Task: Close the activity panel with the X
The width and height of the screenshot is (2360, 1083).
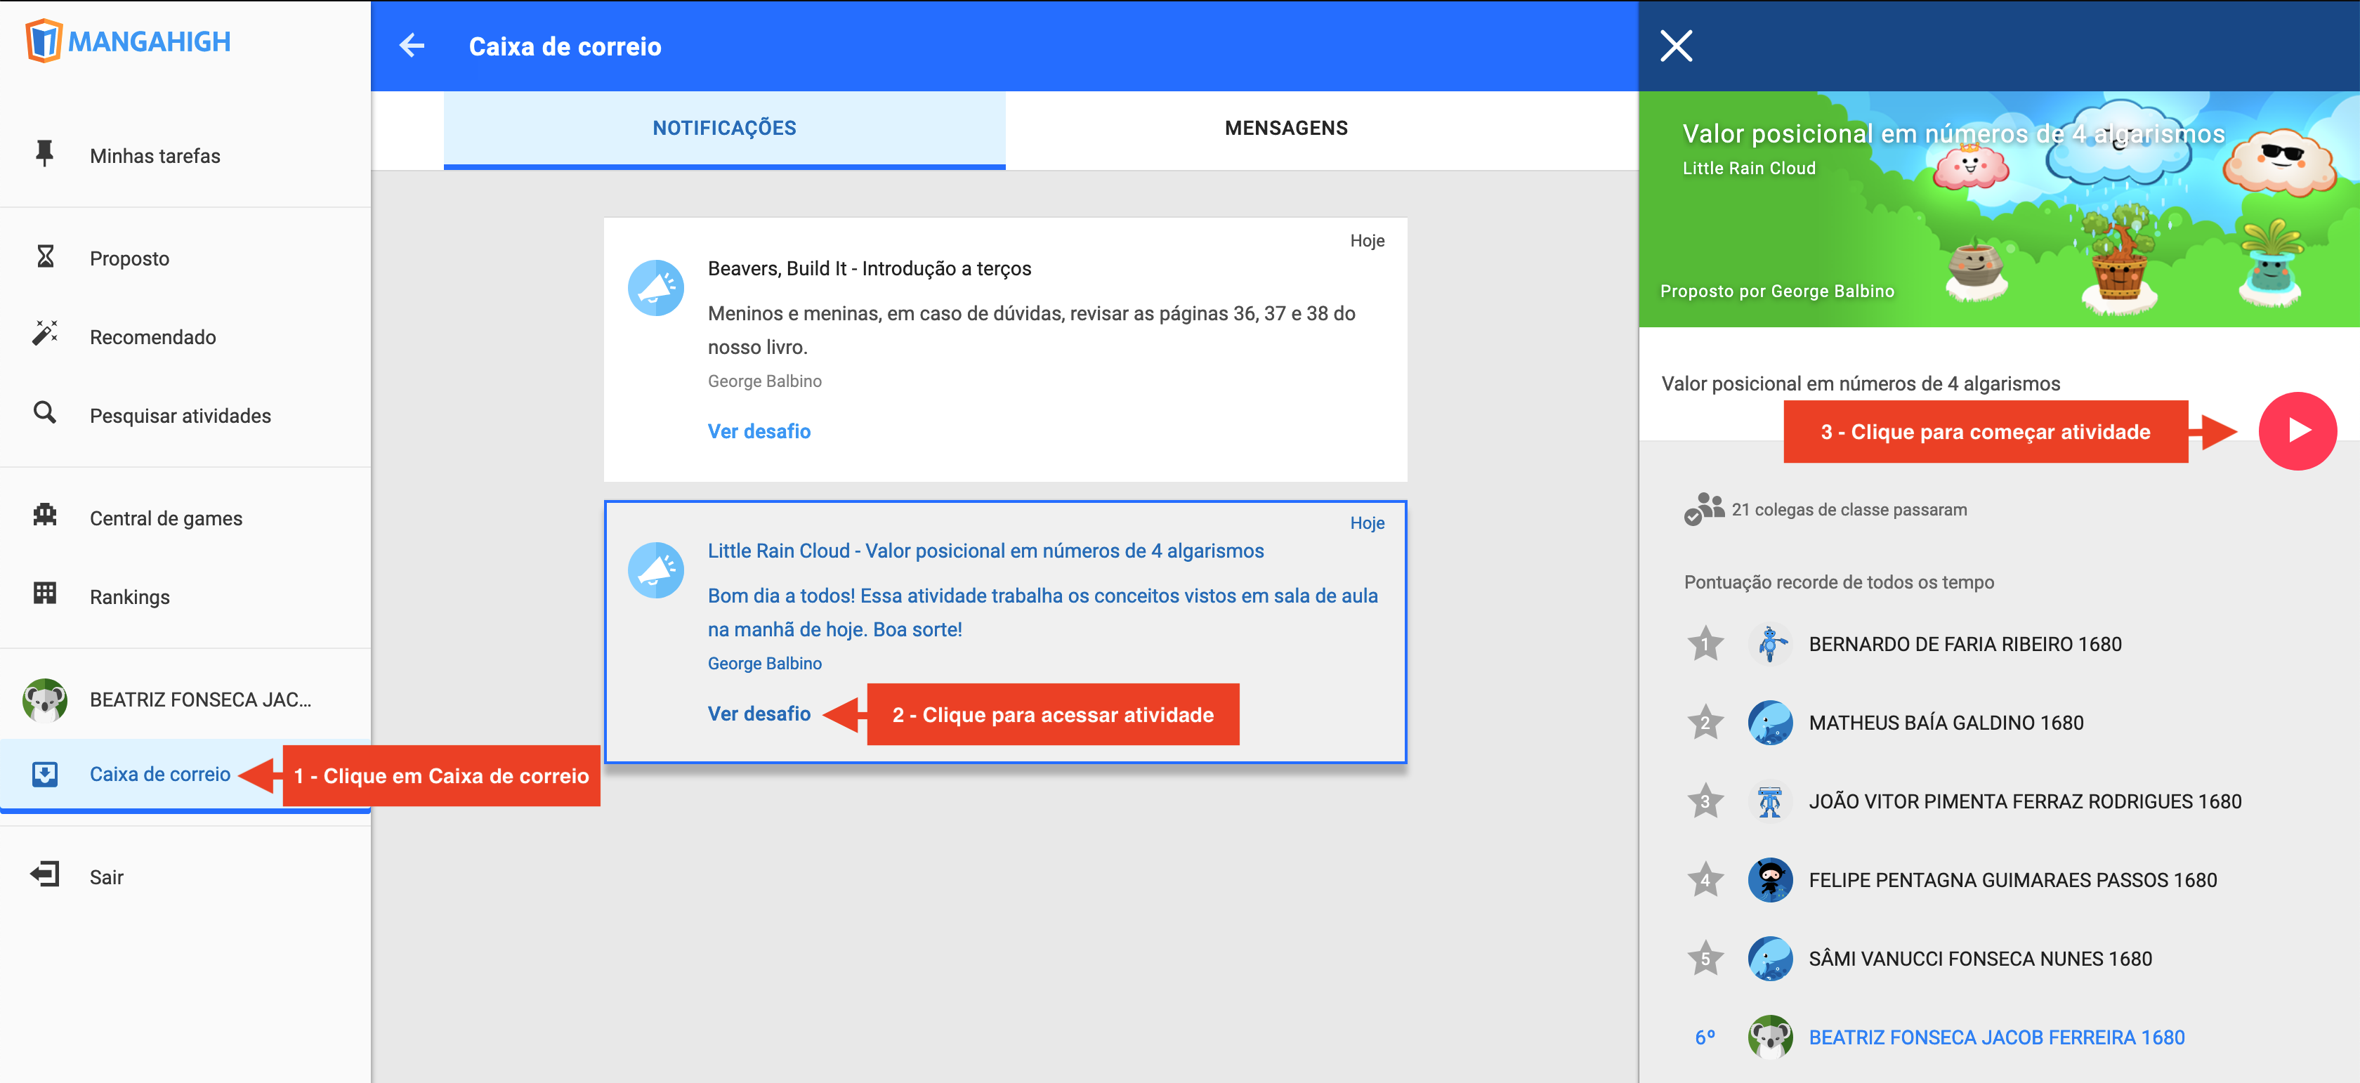Action: tap(1677, 46)
